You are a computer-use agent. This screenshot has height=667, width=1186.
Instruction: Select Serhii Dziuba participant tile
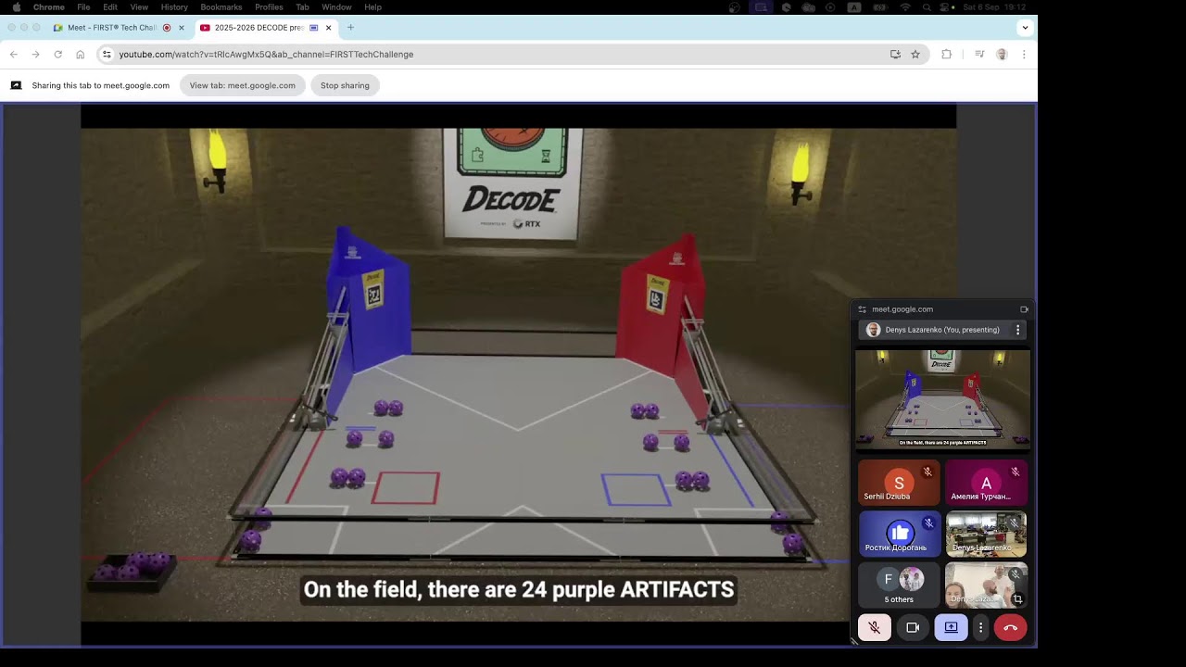899,483
